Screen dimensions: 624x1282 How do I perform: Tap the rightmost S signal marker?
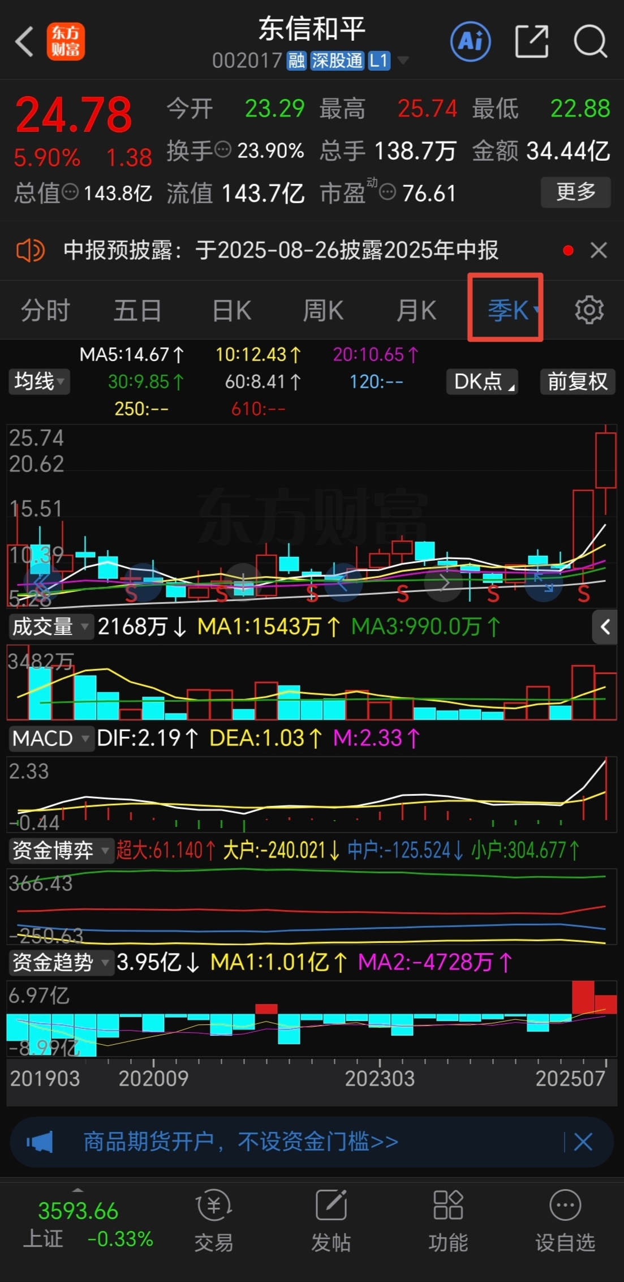(x=584, y=594)
